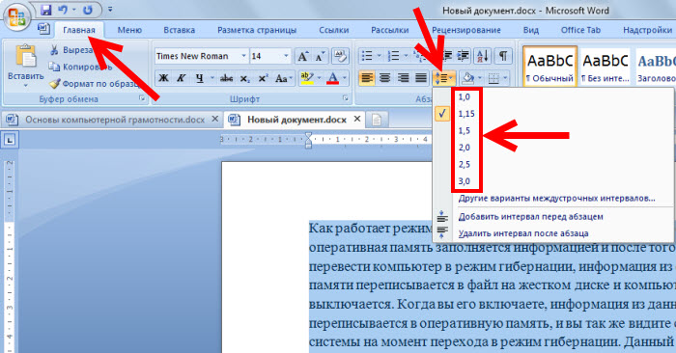Open Другие варианты междустрочных интервалов
676x353 pixels.
pyautogui.click(x=556, y=199)
